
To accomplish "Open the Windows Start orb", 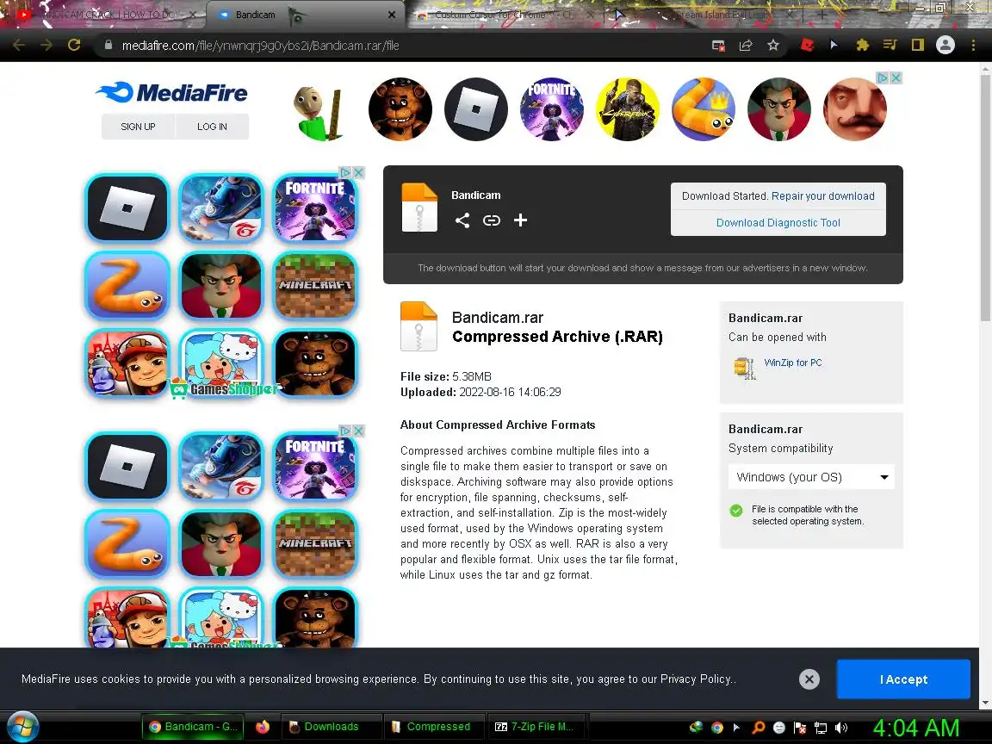I will click(x=22, y=726).
